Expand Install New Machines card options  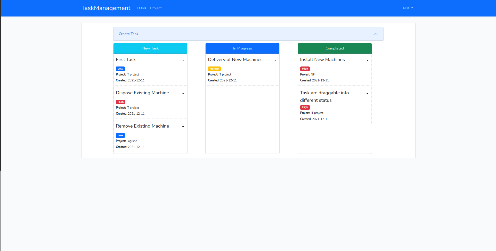click(x=367, y=60)
